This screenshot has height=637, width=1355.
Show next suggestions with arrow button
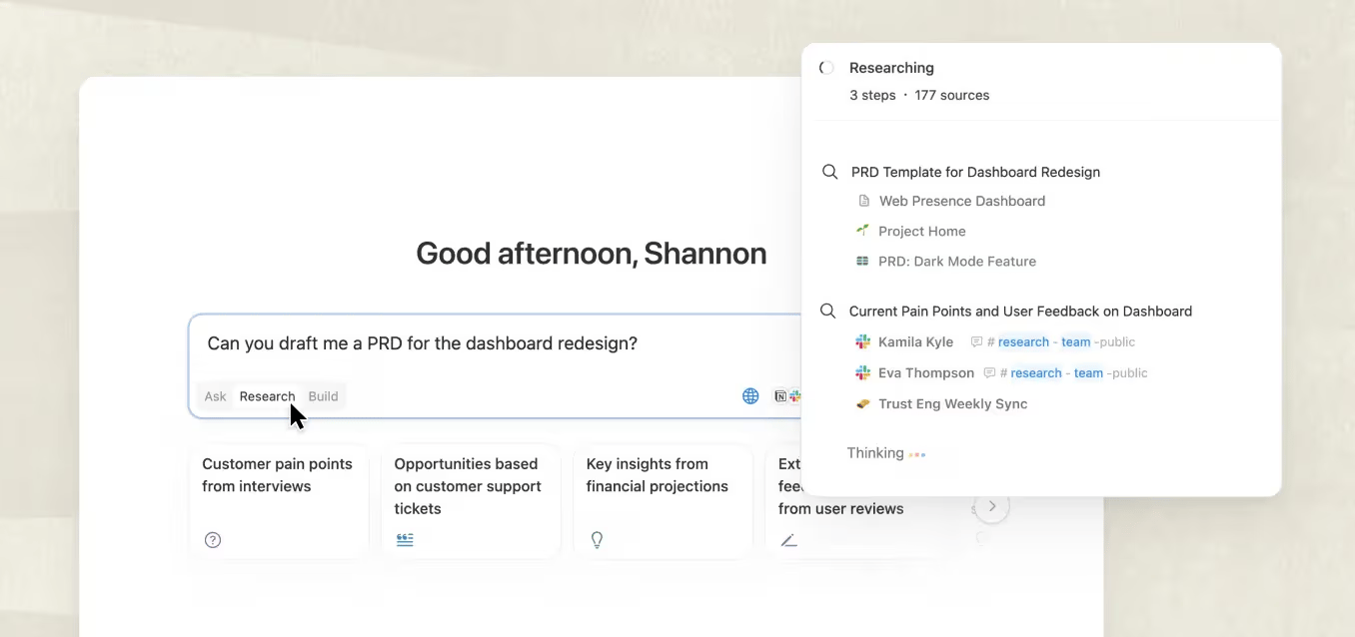[991, 506]
